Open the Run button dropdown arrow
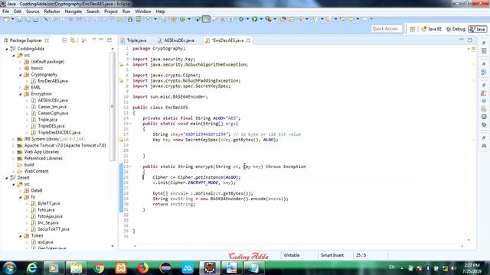This screenshot has width=490, height=275. tap(261, 19)
